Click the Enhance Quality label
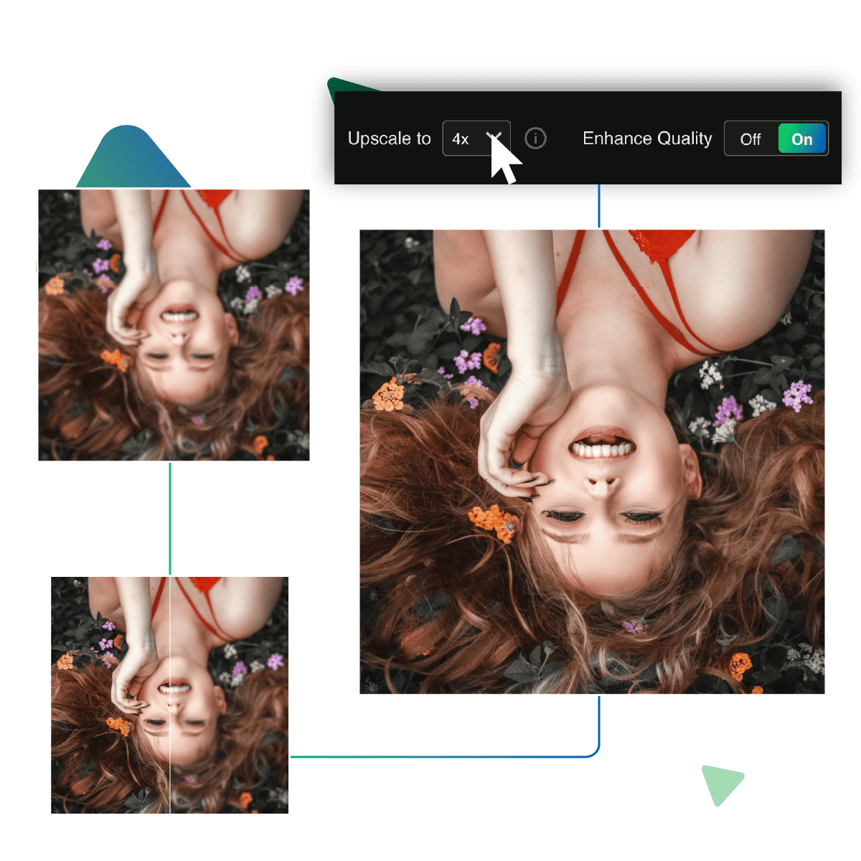The width and height of the screenshot is (861, 861). [x=647, y=138]
